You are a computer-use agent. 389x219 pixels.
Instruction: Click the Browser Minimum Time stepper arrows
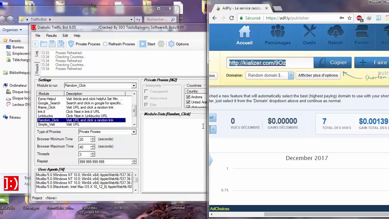click(x=92, y=139)
